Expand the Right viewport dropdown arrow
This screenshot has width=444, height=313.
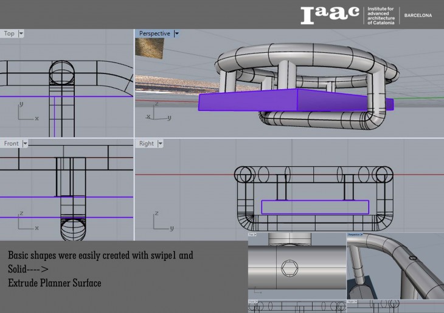click(161, 144)
